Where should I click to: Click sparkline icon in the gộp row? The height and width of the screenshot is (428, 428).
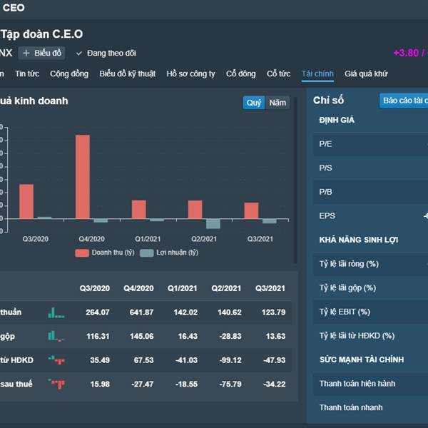point(56,336)
